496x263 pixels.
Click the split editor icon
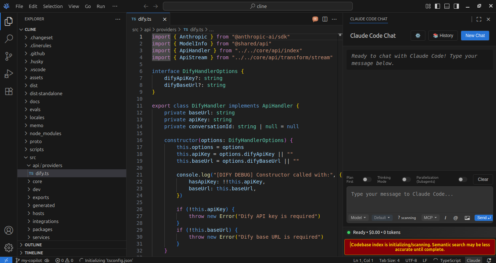pos(325,19)
